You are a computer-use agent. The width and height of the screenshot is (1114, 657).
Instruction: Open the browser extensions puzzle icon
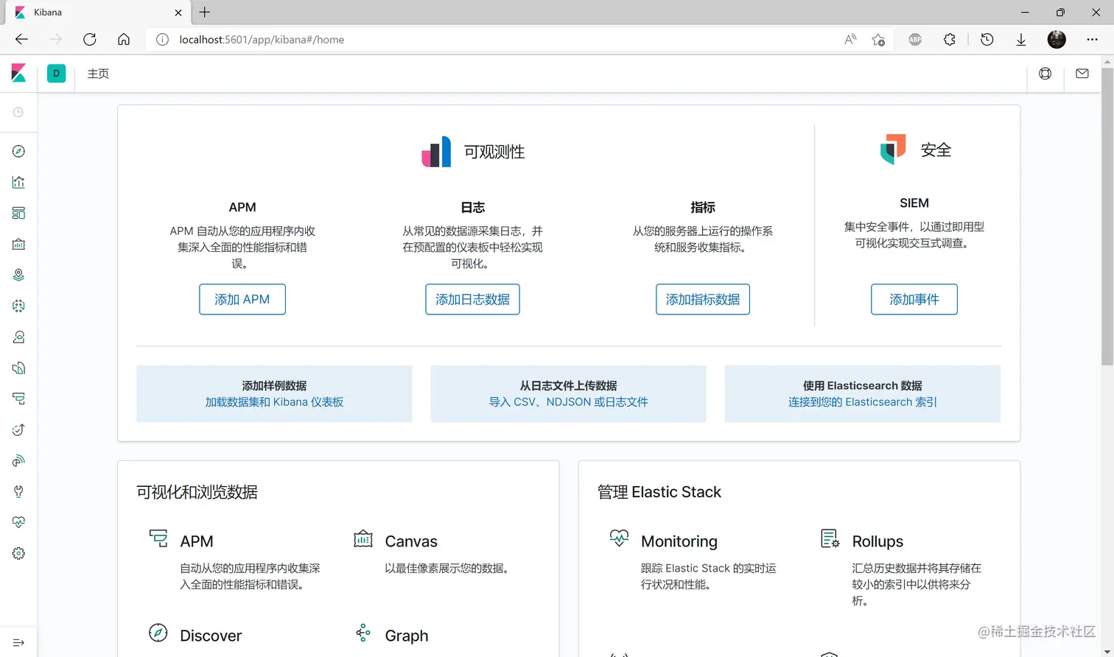pyautogui.click(x=950, y=40)
